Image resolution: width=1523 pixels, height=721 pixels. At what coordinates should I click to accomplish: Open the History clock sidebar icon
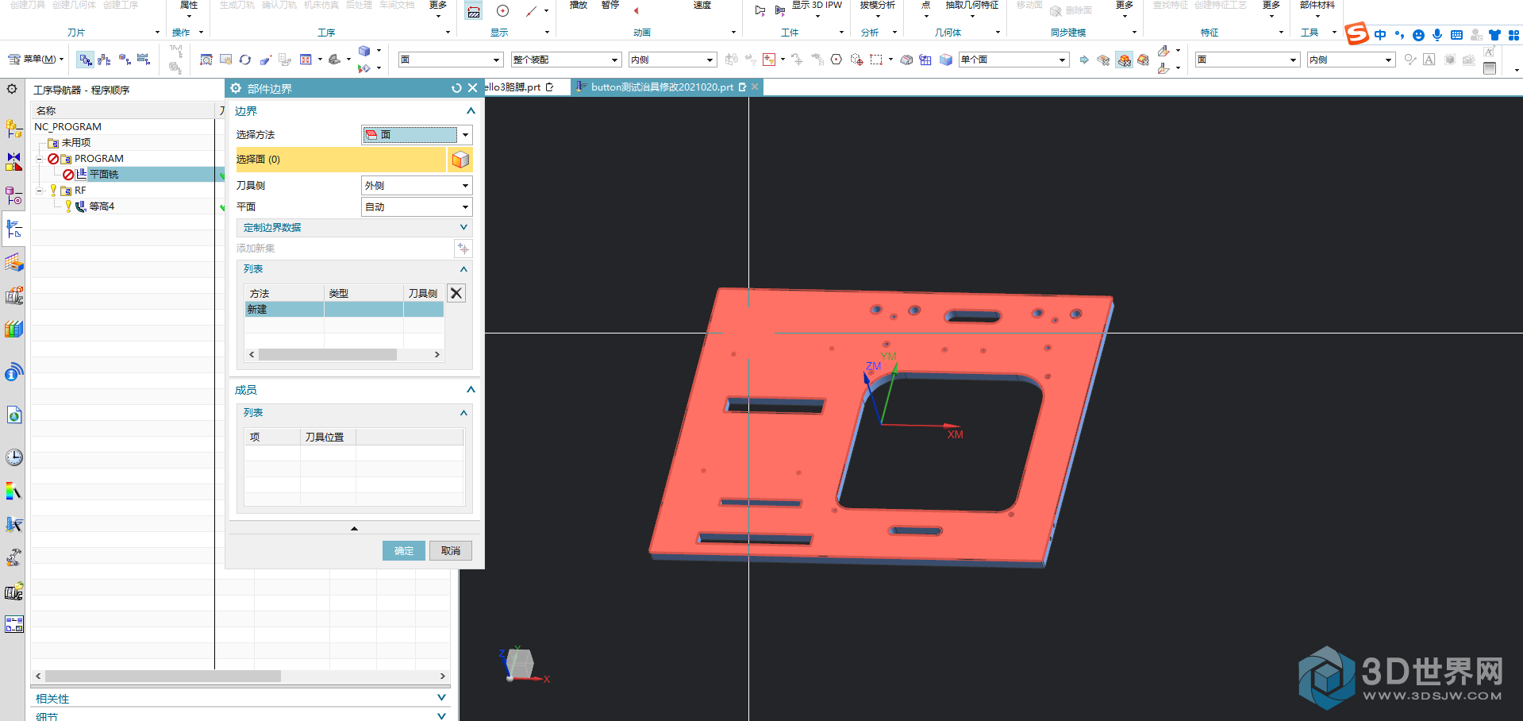pos(13,457)
